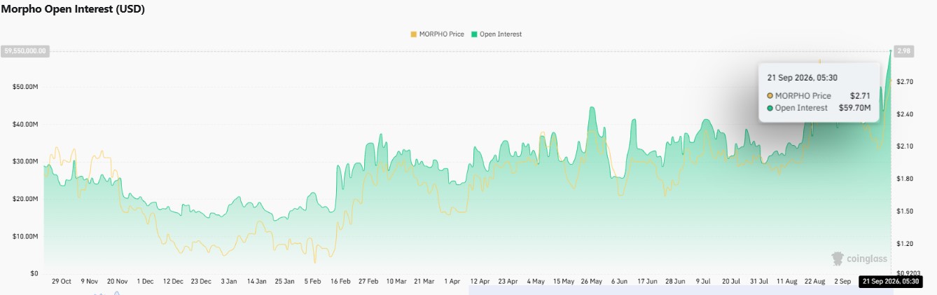
Task: Click the 20 Nov date on x-axis
Action: 117,281
